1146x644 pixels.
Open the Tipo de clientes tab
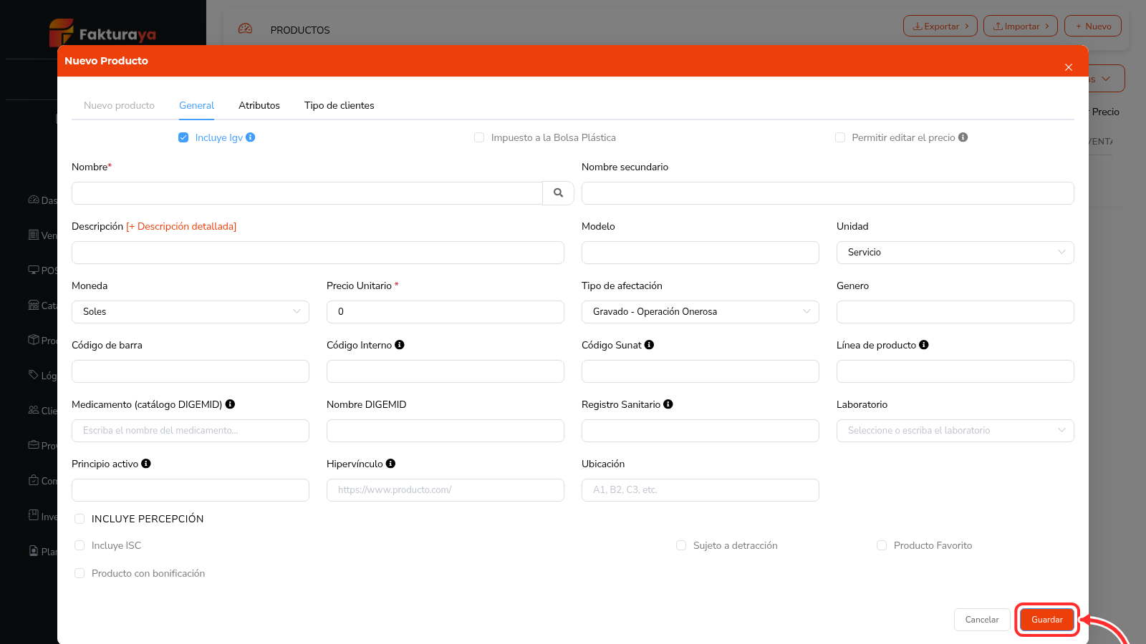[x=340, y=105]
